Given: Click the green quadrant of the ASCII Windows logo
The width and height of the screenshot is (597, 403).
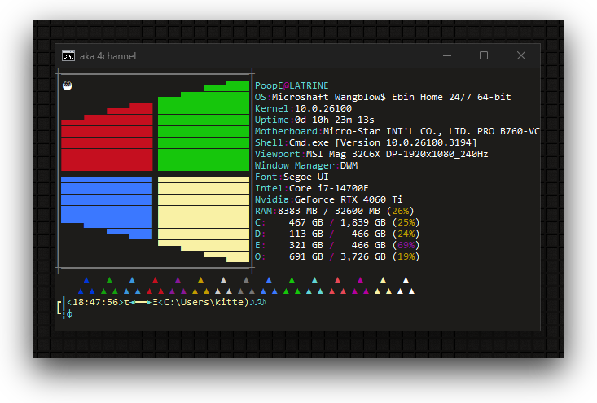Looking at the screenshot, I should pos(204,126).
